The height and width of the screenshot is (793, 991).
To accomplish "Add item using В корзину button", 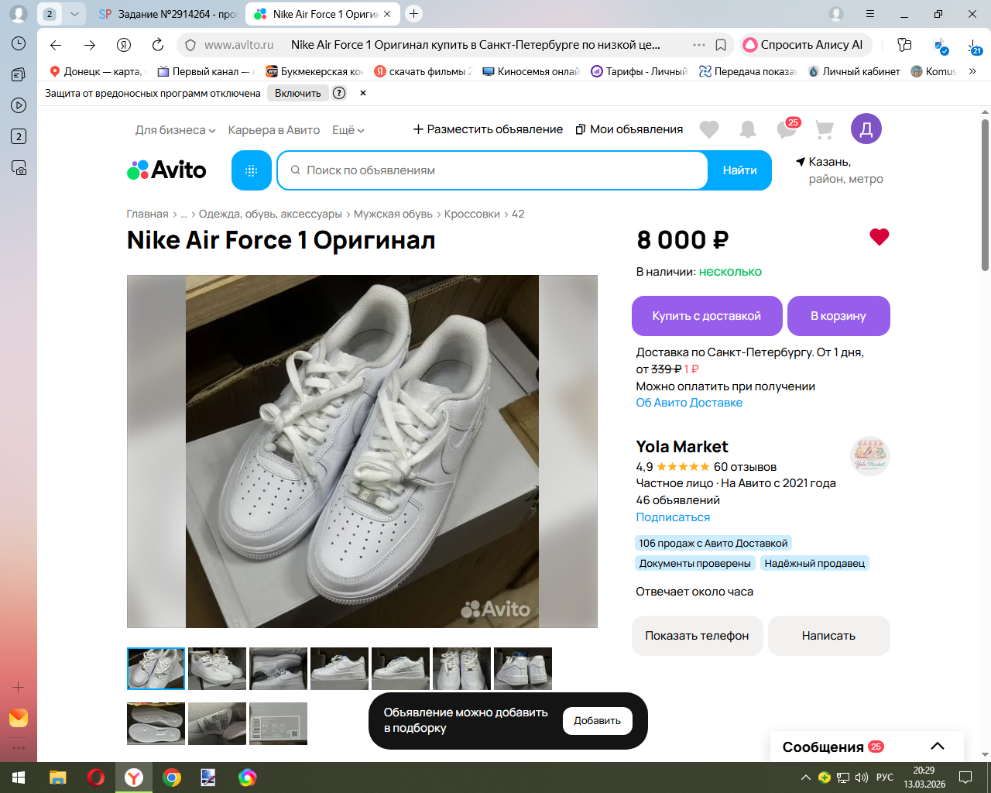I will point(838,316).
